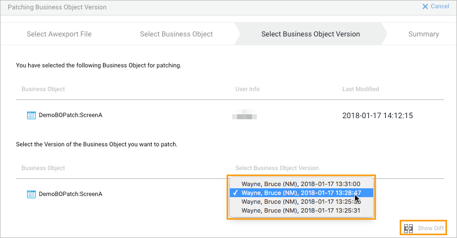The height and width of the screenshot is (238, 457).
Task: Select DemoBOPatch:ScreenA text in version table
Action: [x=71, y=194]
